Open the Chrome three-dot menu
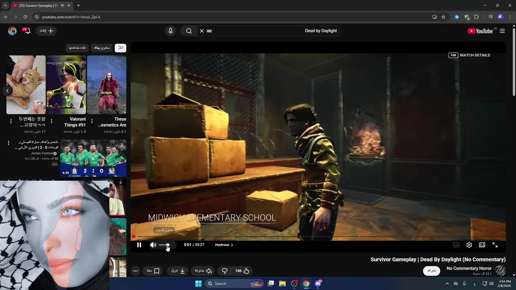The width and height of the screenshot is (516, 290). click(x=510, y=17)
